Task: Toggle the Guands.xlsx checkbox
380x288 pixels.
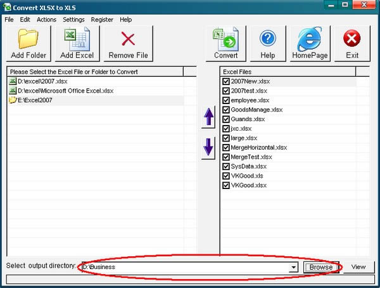Action: [x=226, y=119]
